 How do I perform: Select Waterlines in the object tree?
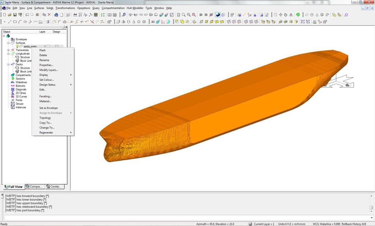tap(21, 82)
